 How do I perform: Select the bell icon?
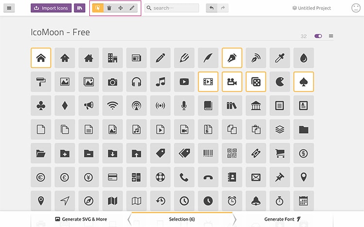coord(256,201)
